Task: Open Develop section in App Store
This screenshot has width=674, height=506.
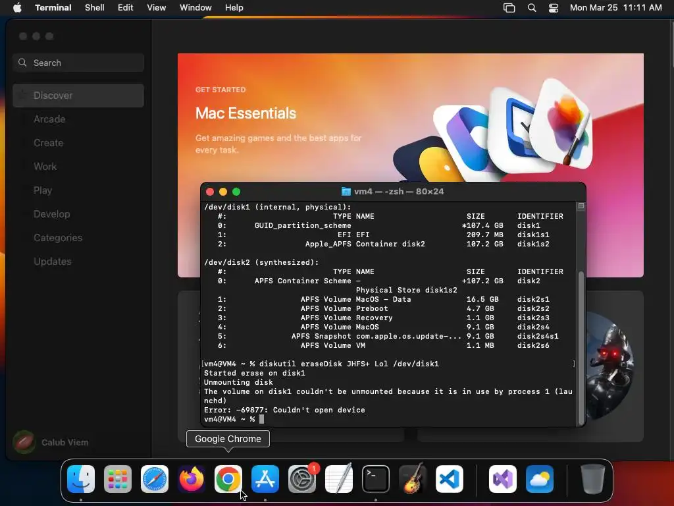Action: (x=78, y=214)
